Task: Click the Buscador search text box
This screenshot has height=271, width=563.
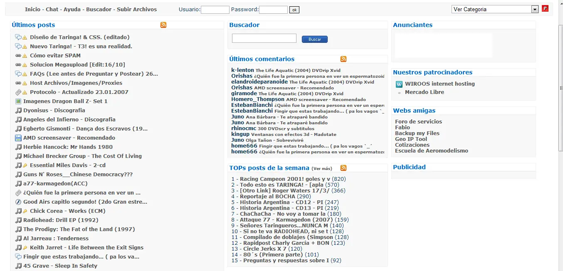Action: 264,38
